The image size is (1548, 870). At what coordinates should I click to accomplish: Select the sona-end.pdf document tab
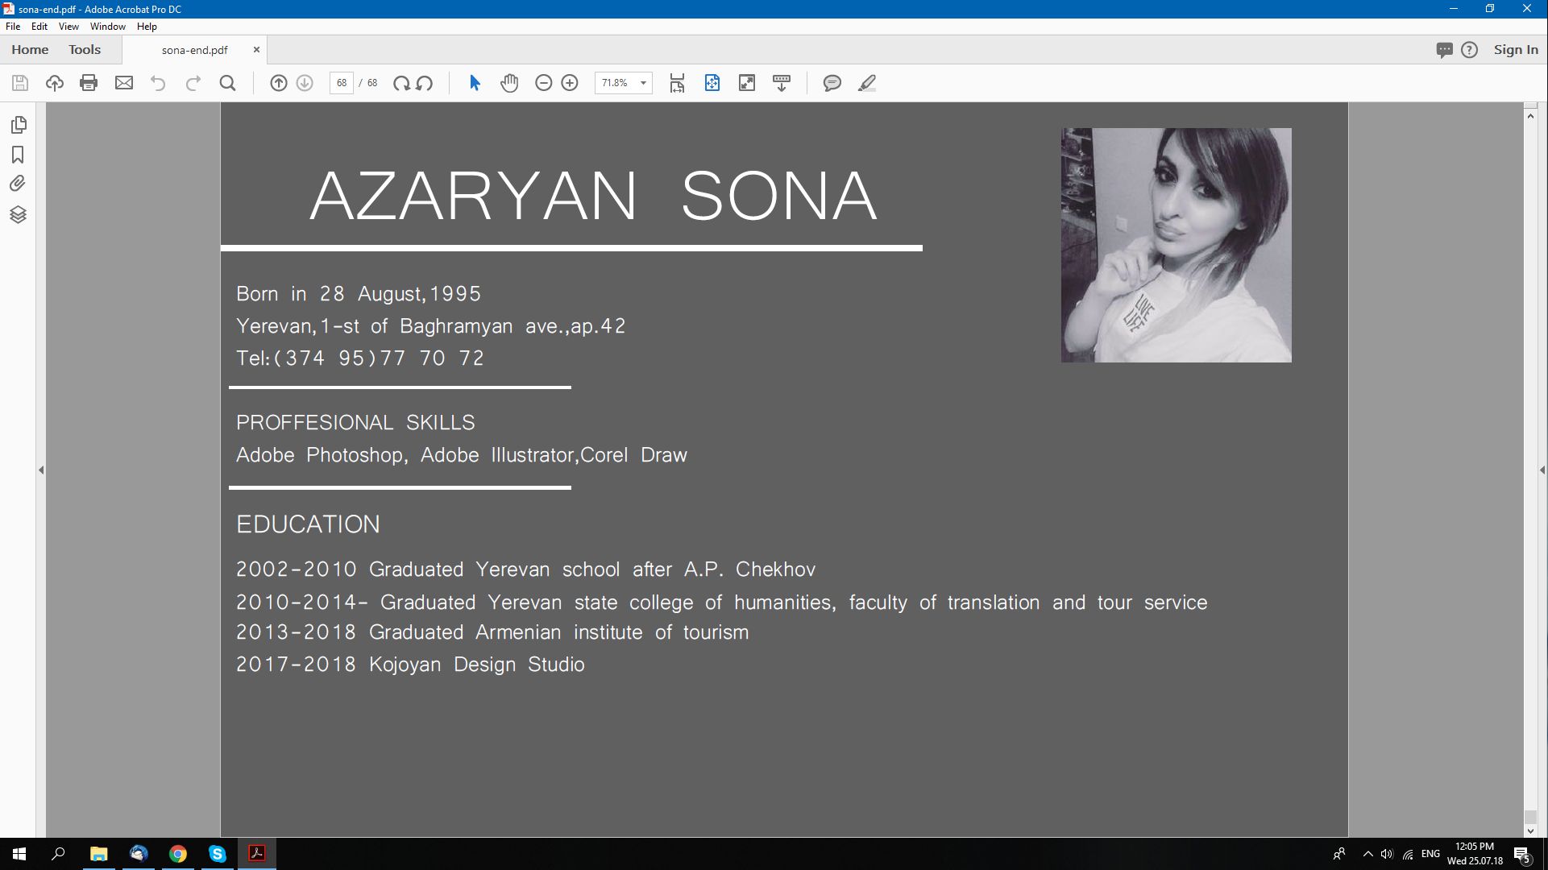click(194, 50)
